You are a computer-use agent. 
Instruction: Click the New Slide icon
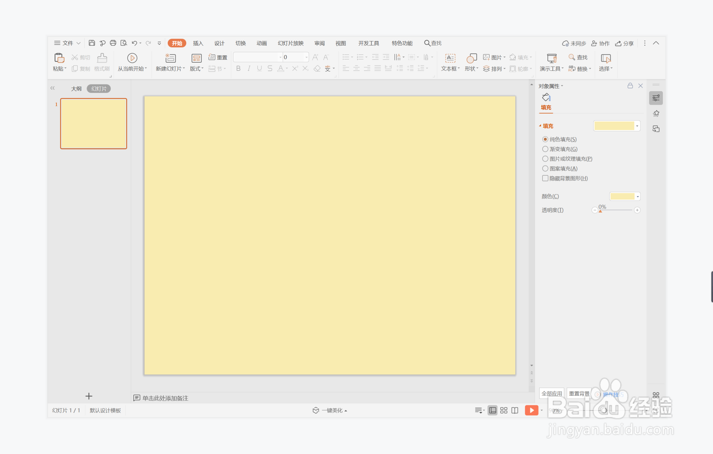coord(171,58)
